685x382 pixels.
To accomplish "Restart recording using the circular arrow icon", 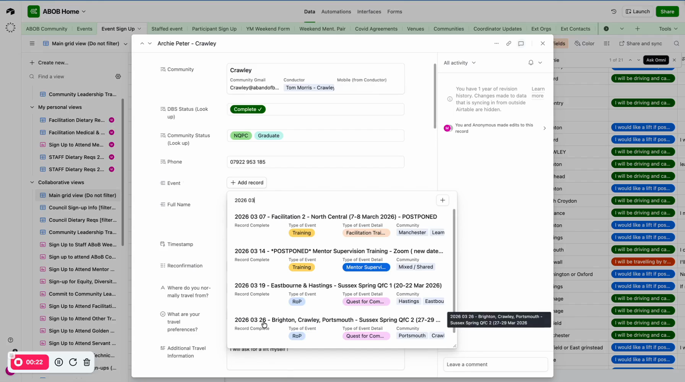I will 73,362.
